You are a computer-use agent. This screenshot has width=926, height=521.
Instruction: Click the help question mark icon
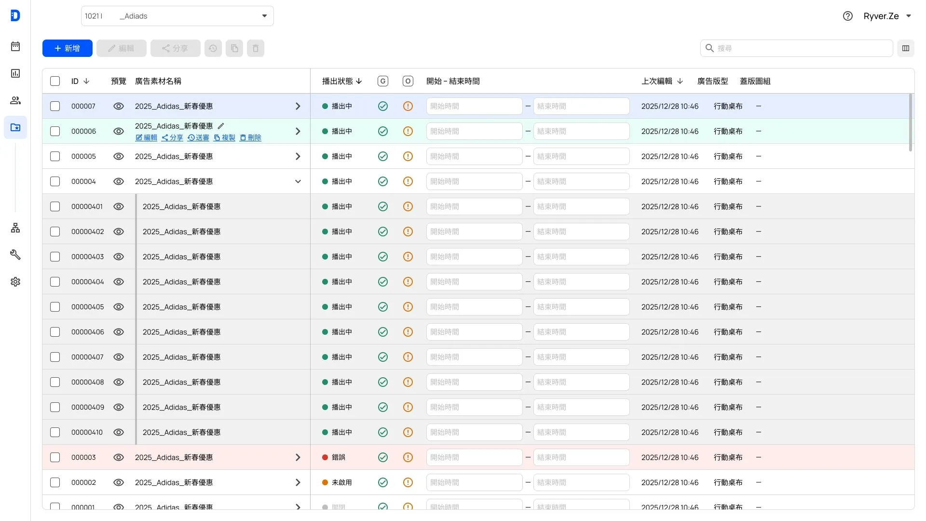click(848, 16)
